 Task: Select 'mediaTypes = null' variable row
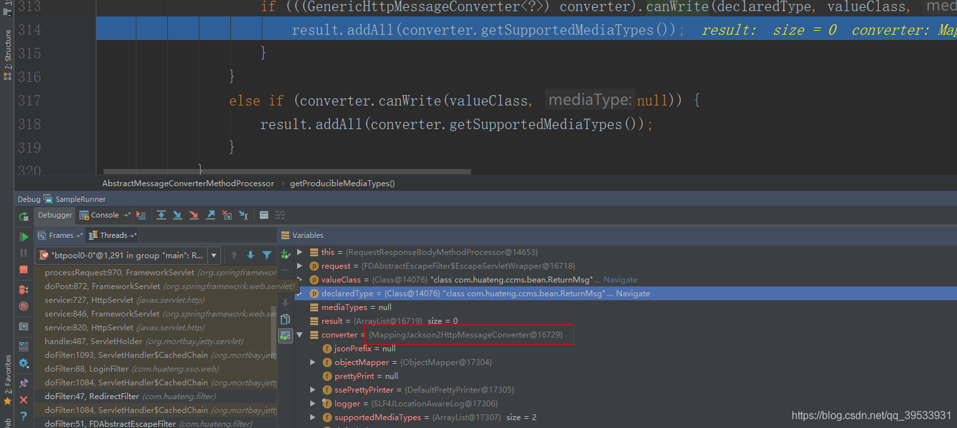coord(626,307)
